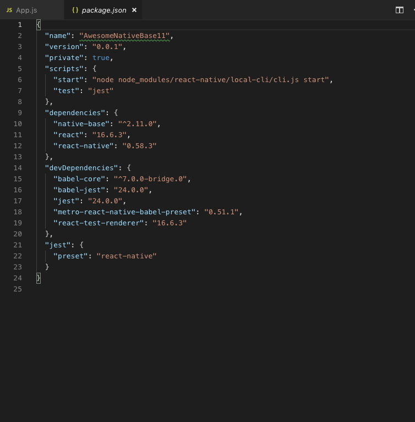This screenshot has height=422, width=415.
Task: Click the "react-native" key on line 12
Action: click(84, 146)
